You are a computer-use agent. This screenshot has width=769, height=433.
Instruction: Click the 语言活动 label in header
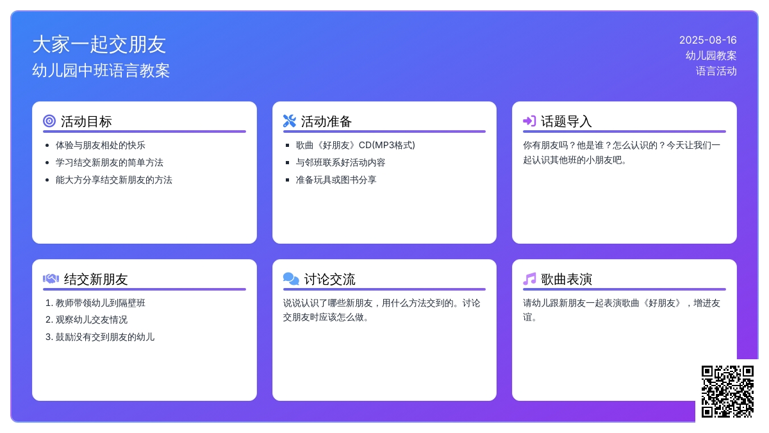(x=716, y=71)
